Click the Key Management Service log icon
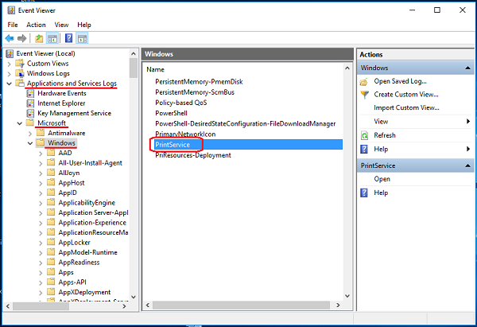Image resolution: width=477 pixels, height=327 pixels. click(30, 113)
